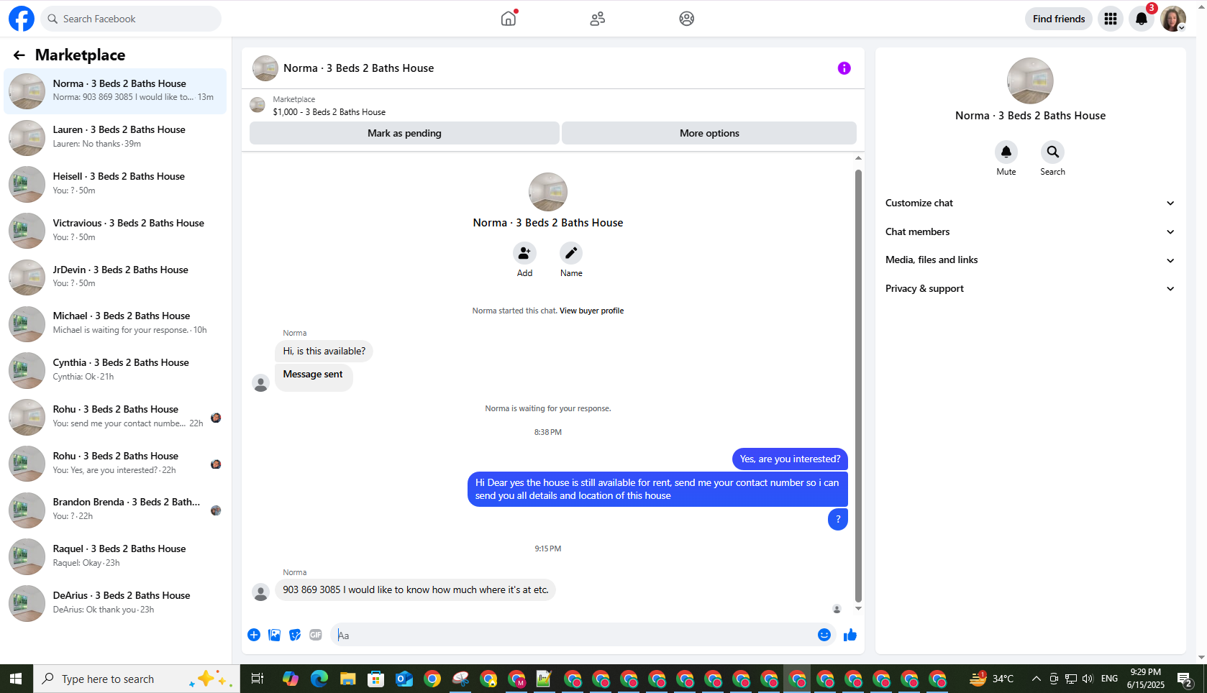Image resolution: width=1207 pixels, height=693 pixels.
Task: Click Windows taskbar search box
Action: tap(137, 679)
